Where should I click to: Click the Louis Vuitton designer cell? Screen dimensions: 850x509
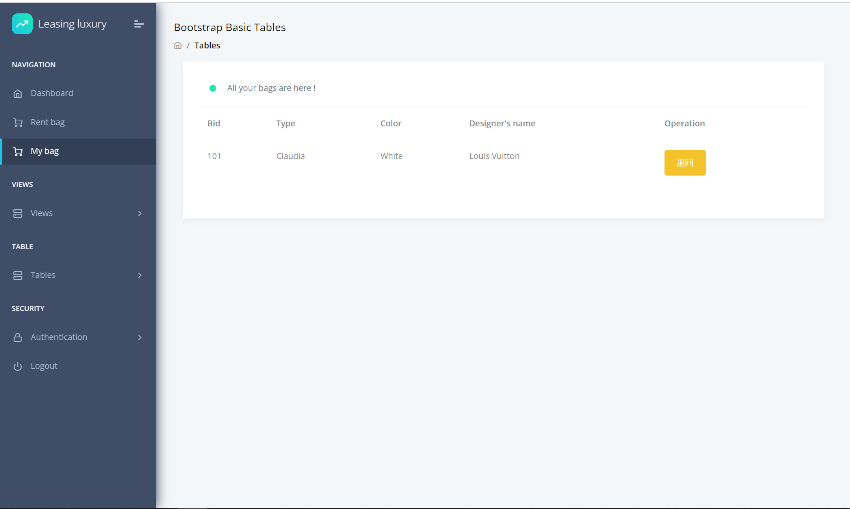pos(494,156)
